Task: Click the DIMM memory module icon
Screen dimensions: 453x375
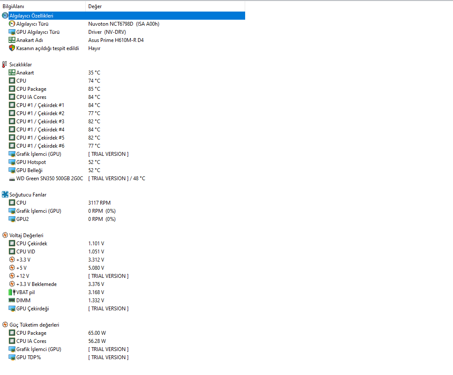Action: tap(12, 300)
